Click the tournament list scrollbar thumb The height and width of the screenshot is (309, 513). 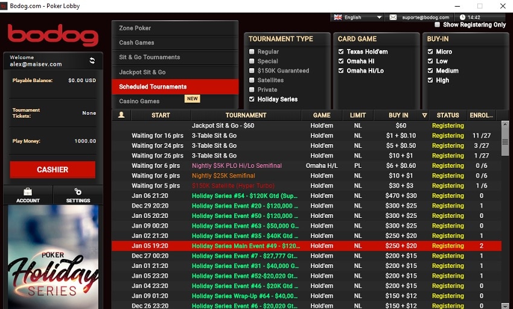click(x=505, y=142)
